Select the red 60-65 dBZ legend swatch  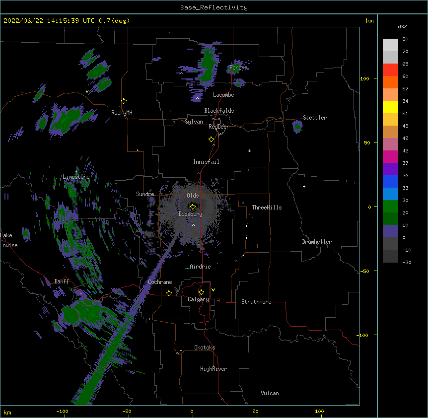390,70
